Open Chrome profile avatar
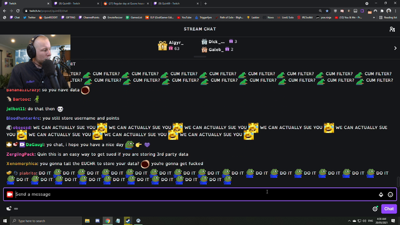The height and width of the screenshot is (225, 400). tap(389, 11)
